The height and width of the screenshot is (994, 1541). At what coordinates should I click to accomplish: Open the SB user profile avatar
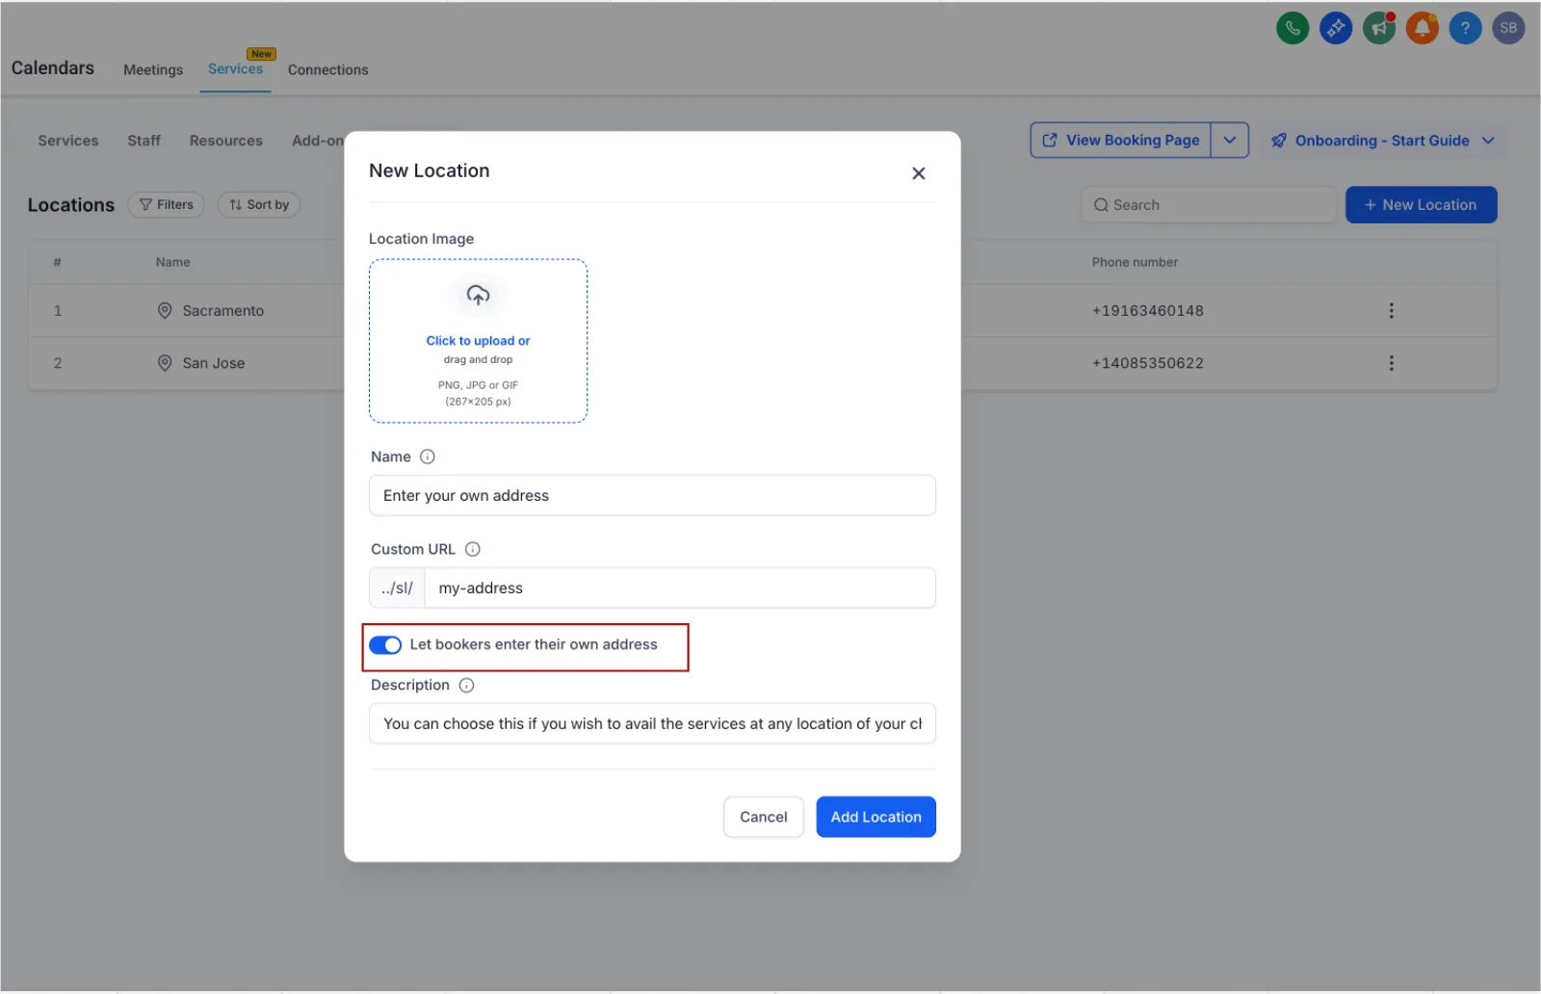(x=1508, y=28)
